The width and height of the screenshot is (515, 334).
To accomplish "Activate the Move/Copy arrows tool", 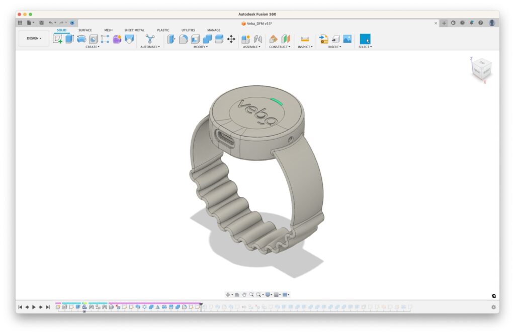I will pyautogui.click(x=231, y=39).
